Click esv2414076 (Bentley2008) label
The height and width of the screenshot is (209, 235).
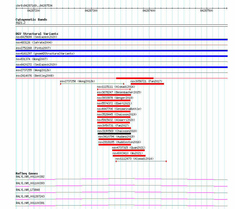35,76
